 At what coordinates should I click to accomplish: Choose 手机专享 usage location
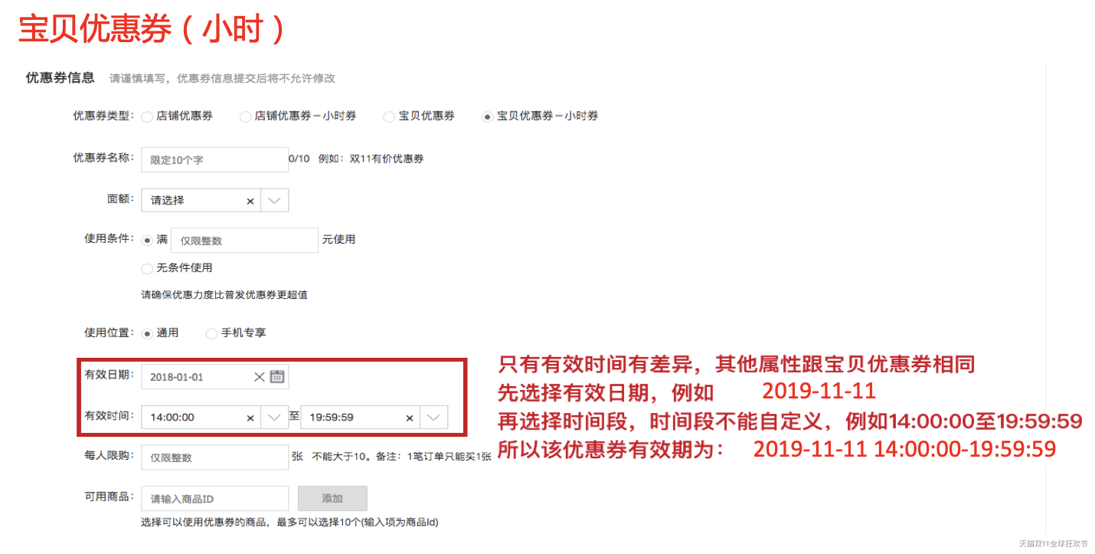(211, 333)
